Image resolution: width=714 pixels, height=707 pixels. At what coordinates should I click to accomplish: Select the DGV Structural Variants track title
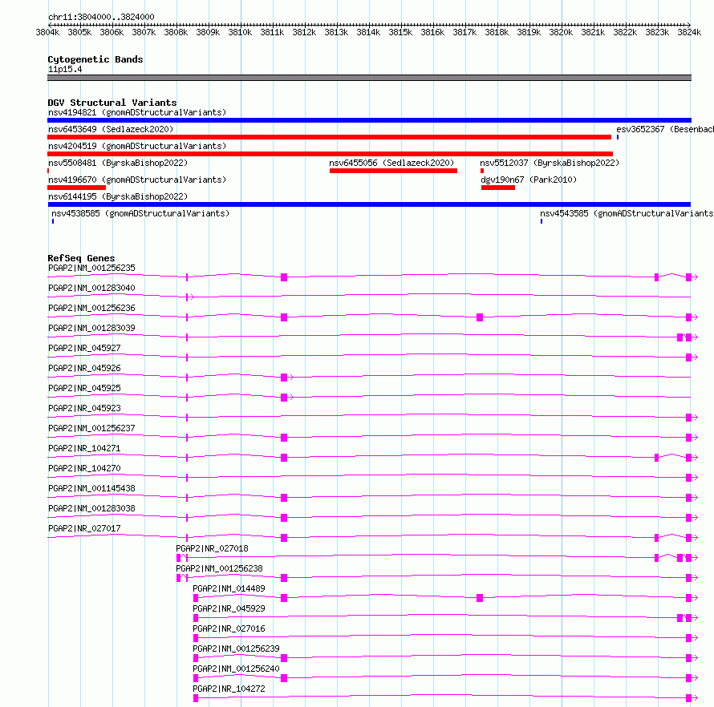(x=112, y=103)
